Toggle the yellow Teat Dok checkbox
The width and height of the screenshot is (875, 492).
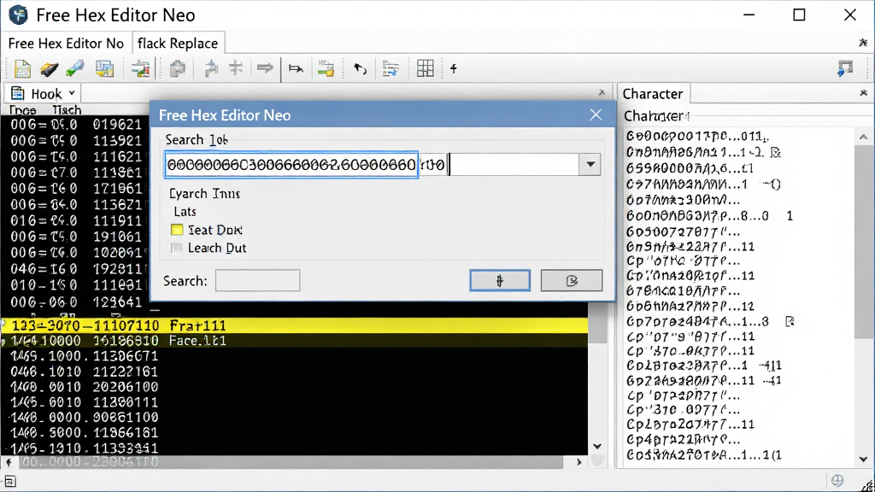pos(177,230)
